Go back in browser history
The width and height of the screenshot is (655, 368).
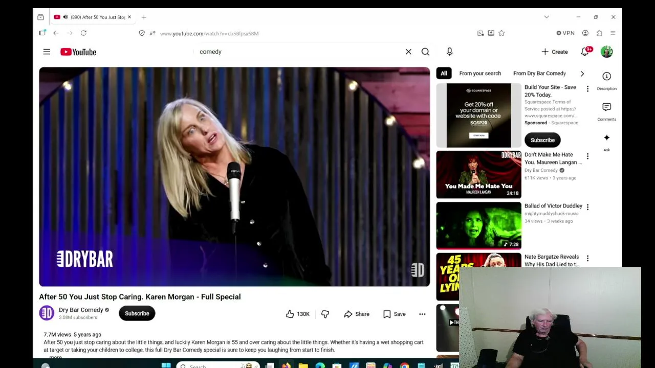(56, 33)
